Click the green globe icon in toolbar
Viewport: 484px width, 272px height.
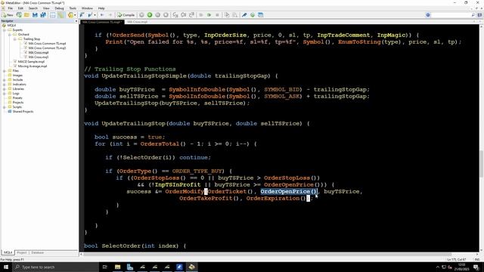click(253, 15)
